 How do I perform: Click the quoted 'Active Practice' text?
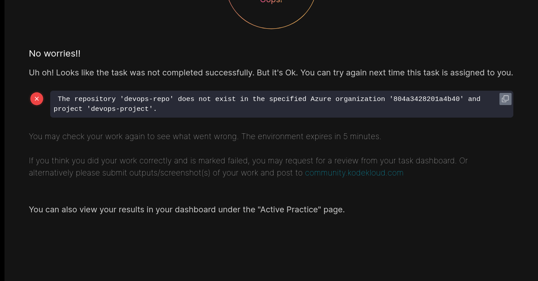[290, 210]
